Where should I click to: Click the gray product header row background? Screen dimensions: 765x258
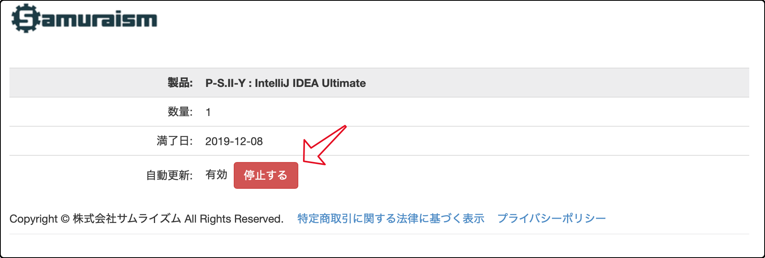(x=551, y=83)
